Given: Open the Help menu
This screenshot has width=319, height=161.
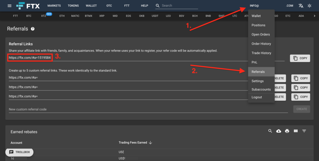Looking at the screenshot, I should pyautogui.click(x=145, y=6).
